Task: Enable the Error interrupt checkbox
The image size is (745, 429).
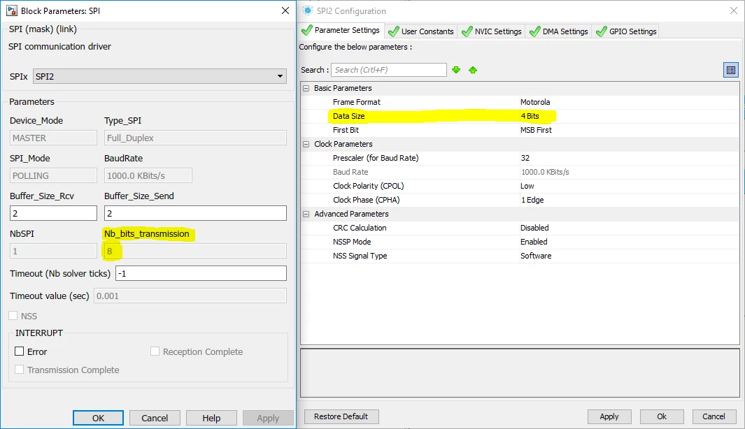Action: [20, 351]
